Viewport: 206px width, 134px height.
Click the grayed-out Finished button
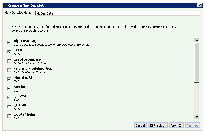pos(192,125)
